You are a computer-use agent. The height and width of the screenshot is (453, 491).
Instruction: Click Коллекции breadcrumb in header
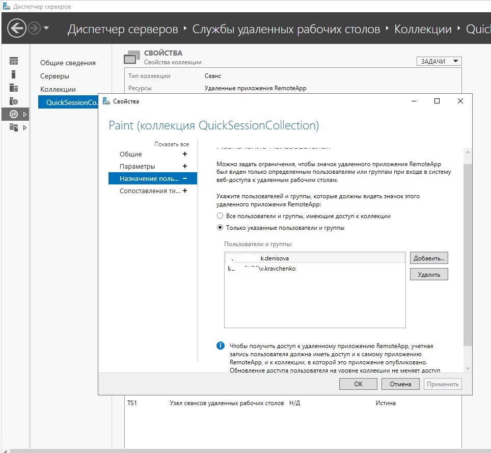[423, 29]
